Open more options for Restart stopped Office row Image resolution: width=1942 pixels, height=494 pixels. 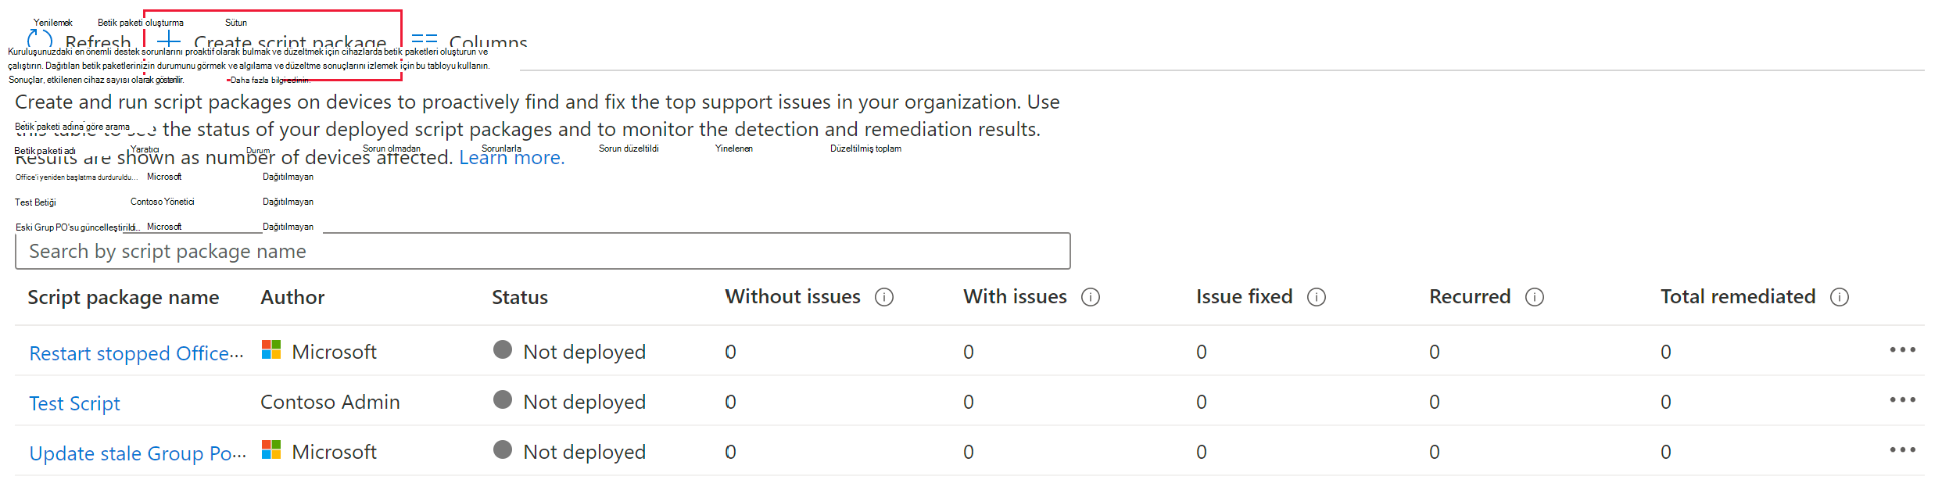[1902, 350]
